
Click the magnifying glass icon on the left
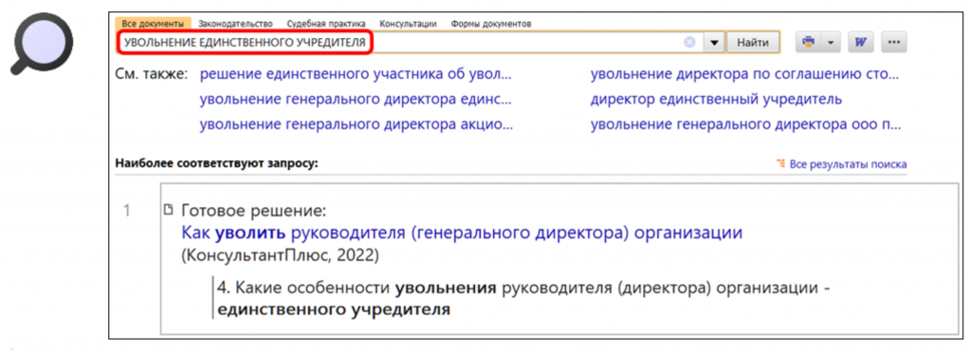(x=41, y=45)
